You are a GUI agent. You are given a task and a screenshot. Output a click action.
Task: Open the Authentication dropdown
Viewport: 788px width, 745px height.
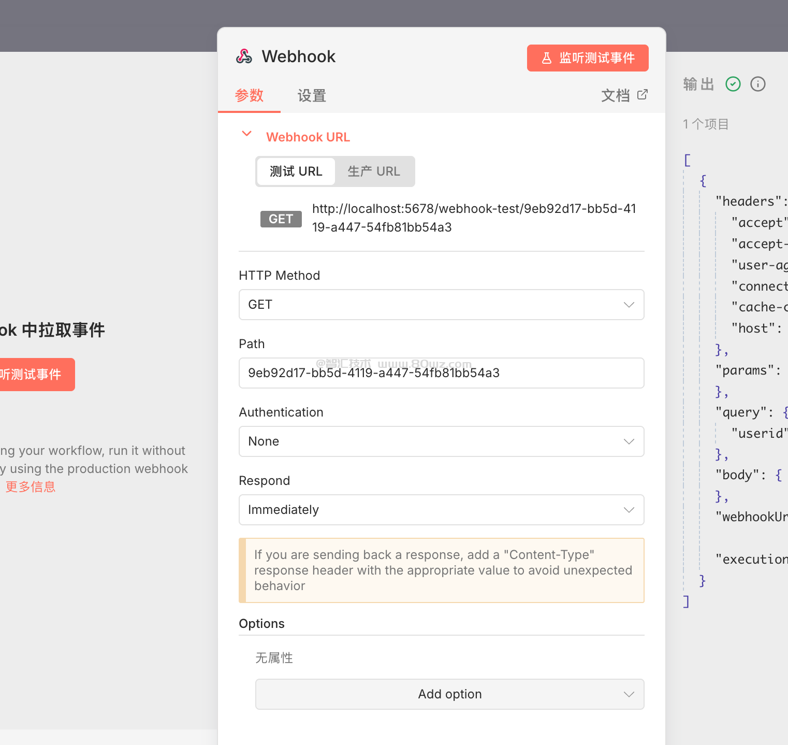441,441
